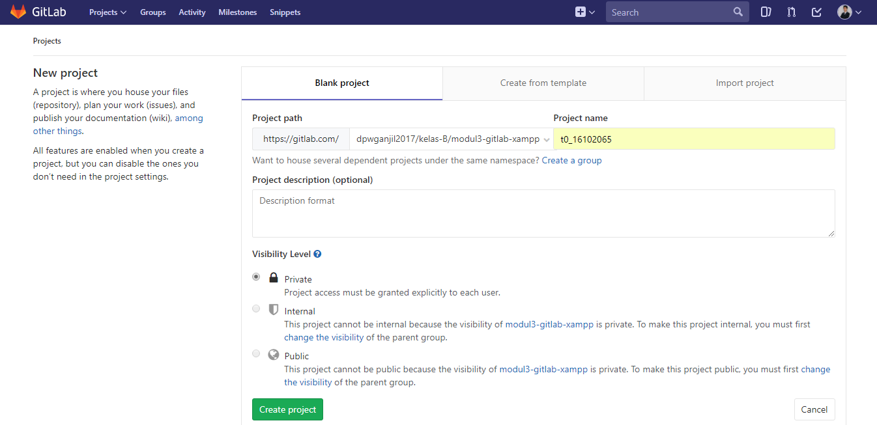Select the Internal visibility radio button
This screenshot has width=877, height=425.
256,308
